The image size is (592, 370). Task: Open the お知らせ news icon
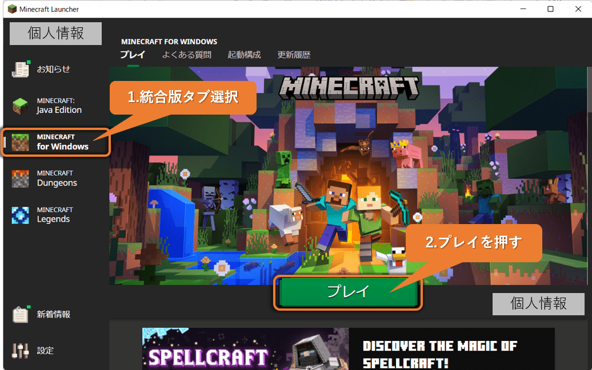[x=21, y=70]
